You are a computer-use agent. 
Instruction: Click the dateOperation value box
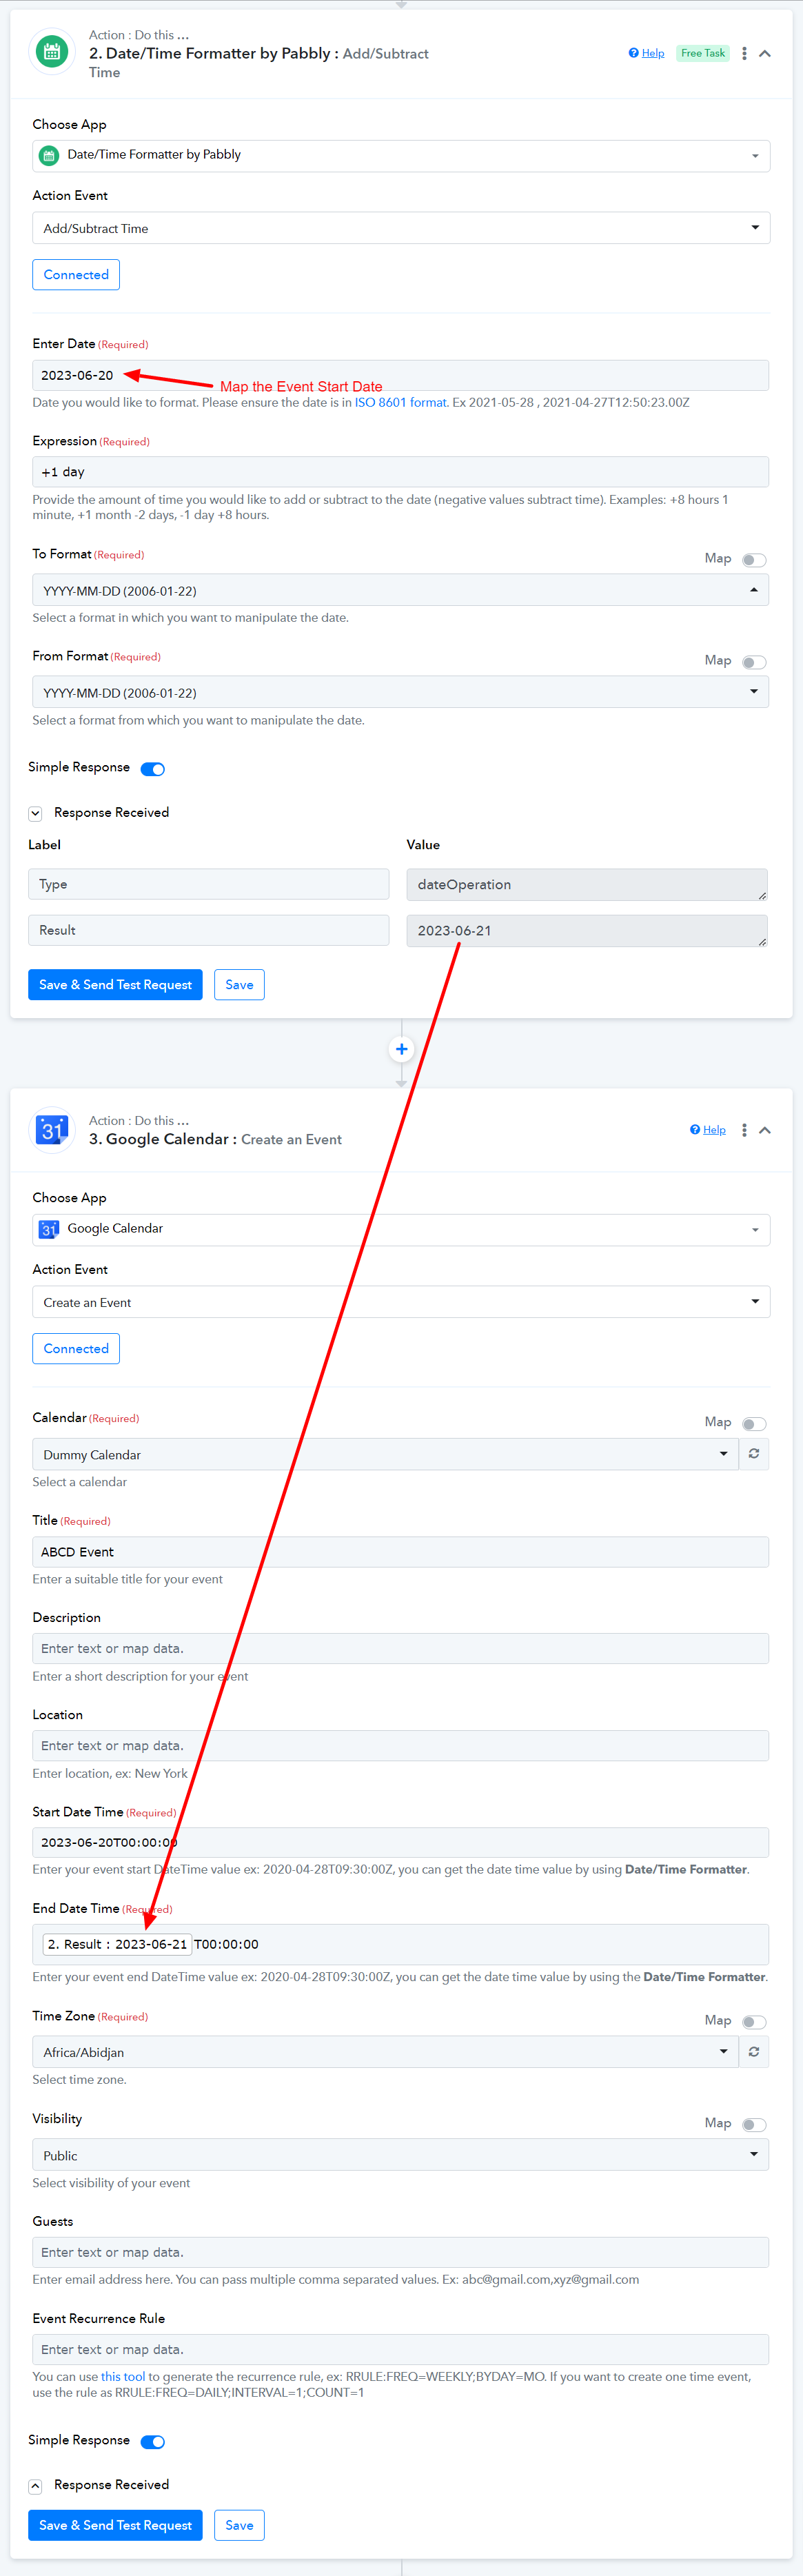point(587,885)
